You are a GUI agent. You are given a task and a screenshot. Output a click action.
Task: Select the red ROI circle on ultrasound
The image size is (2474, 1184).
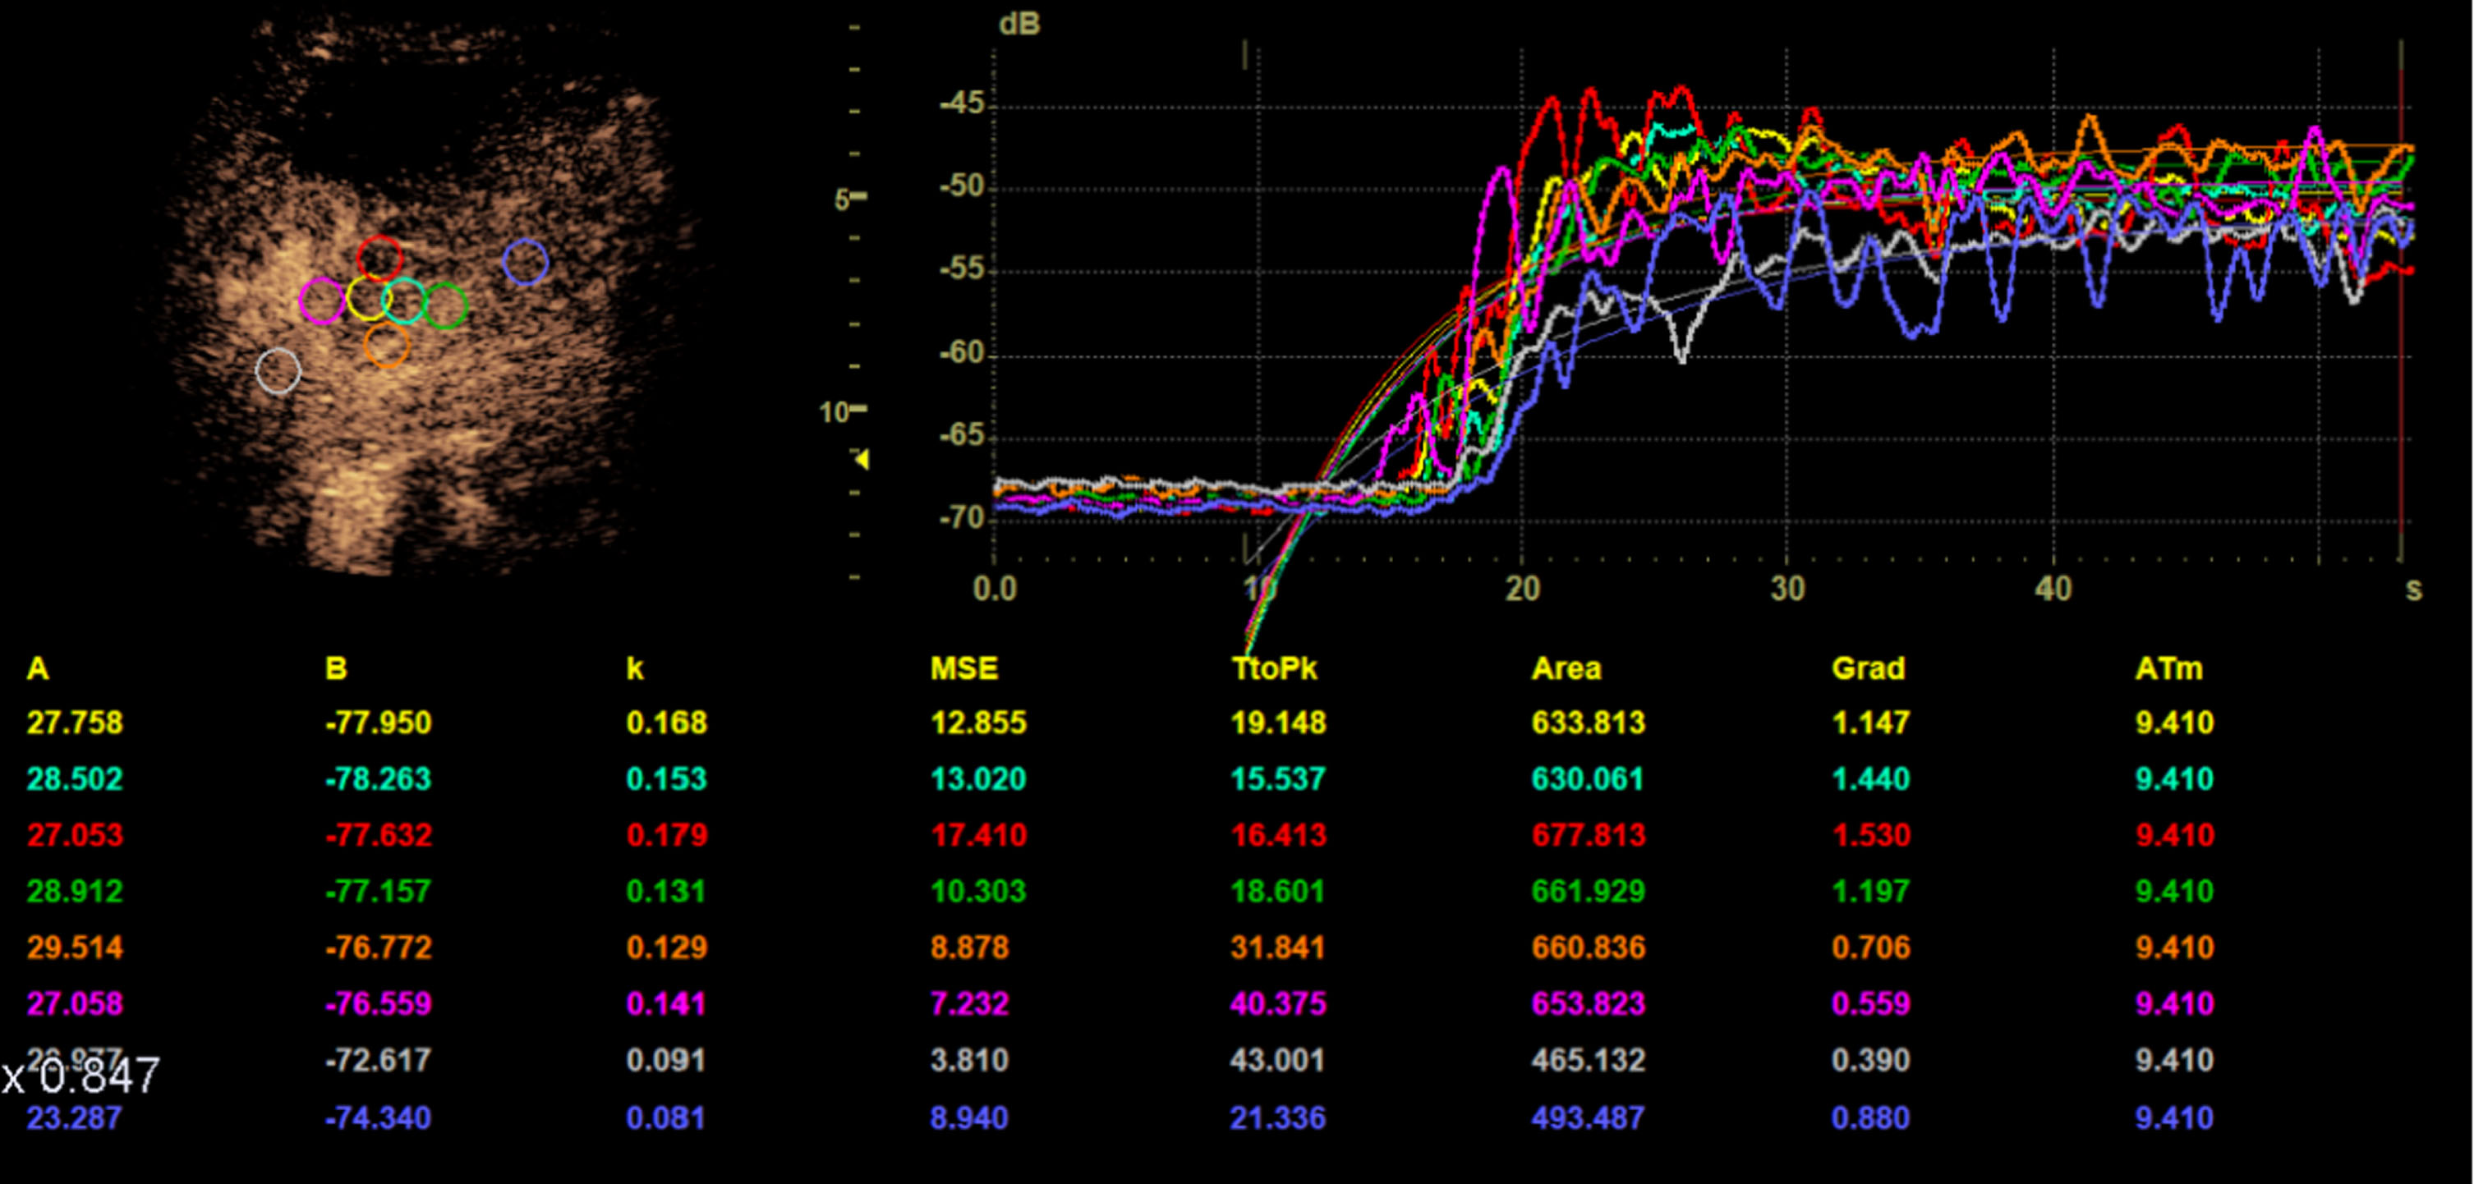379,257
